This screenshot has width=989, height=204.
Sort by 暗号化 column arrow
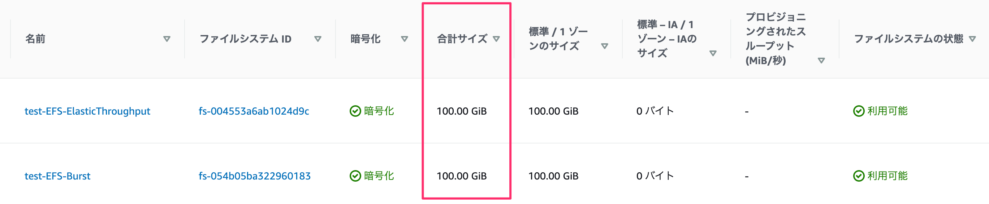pyautogui.click(x=404, y=39)
